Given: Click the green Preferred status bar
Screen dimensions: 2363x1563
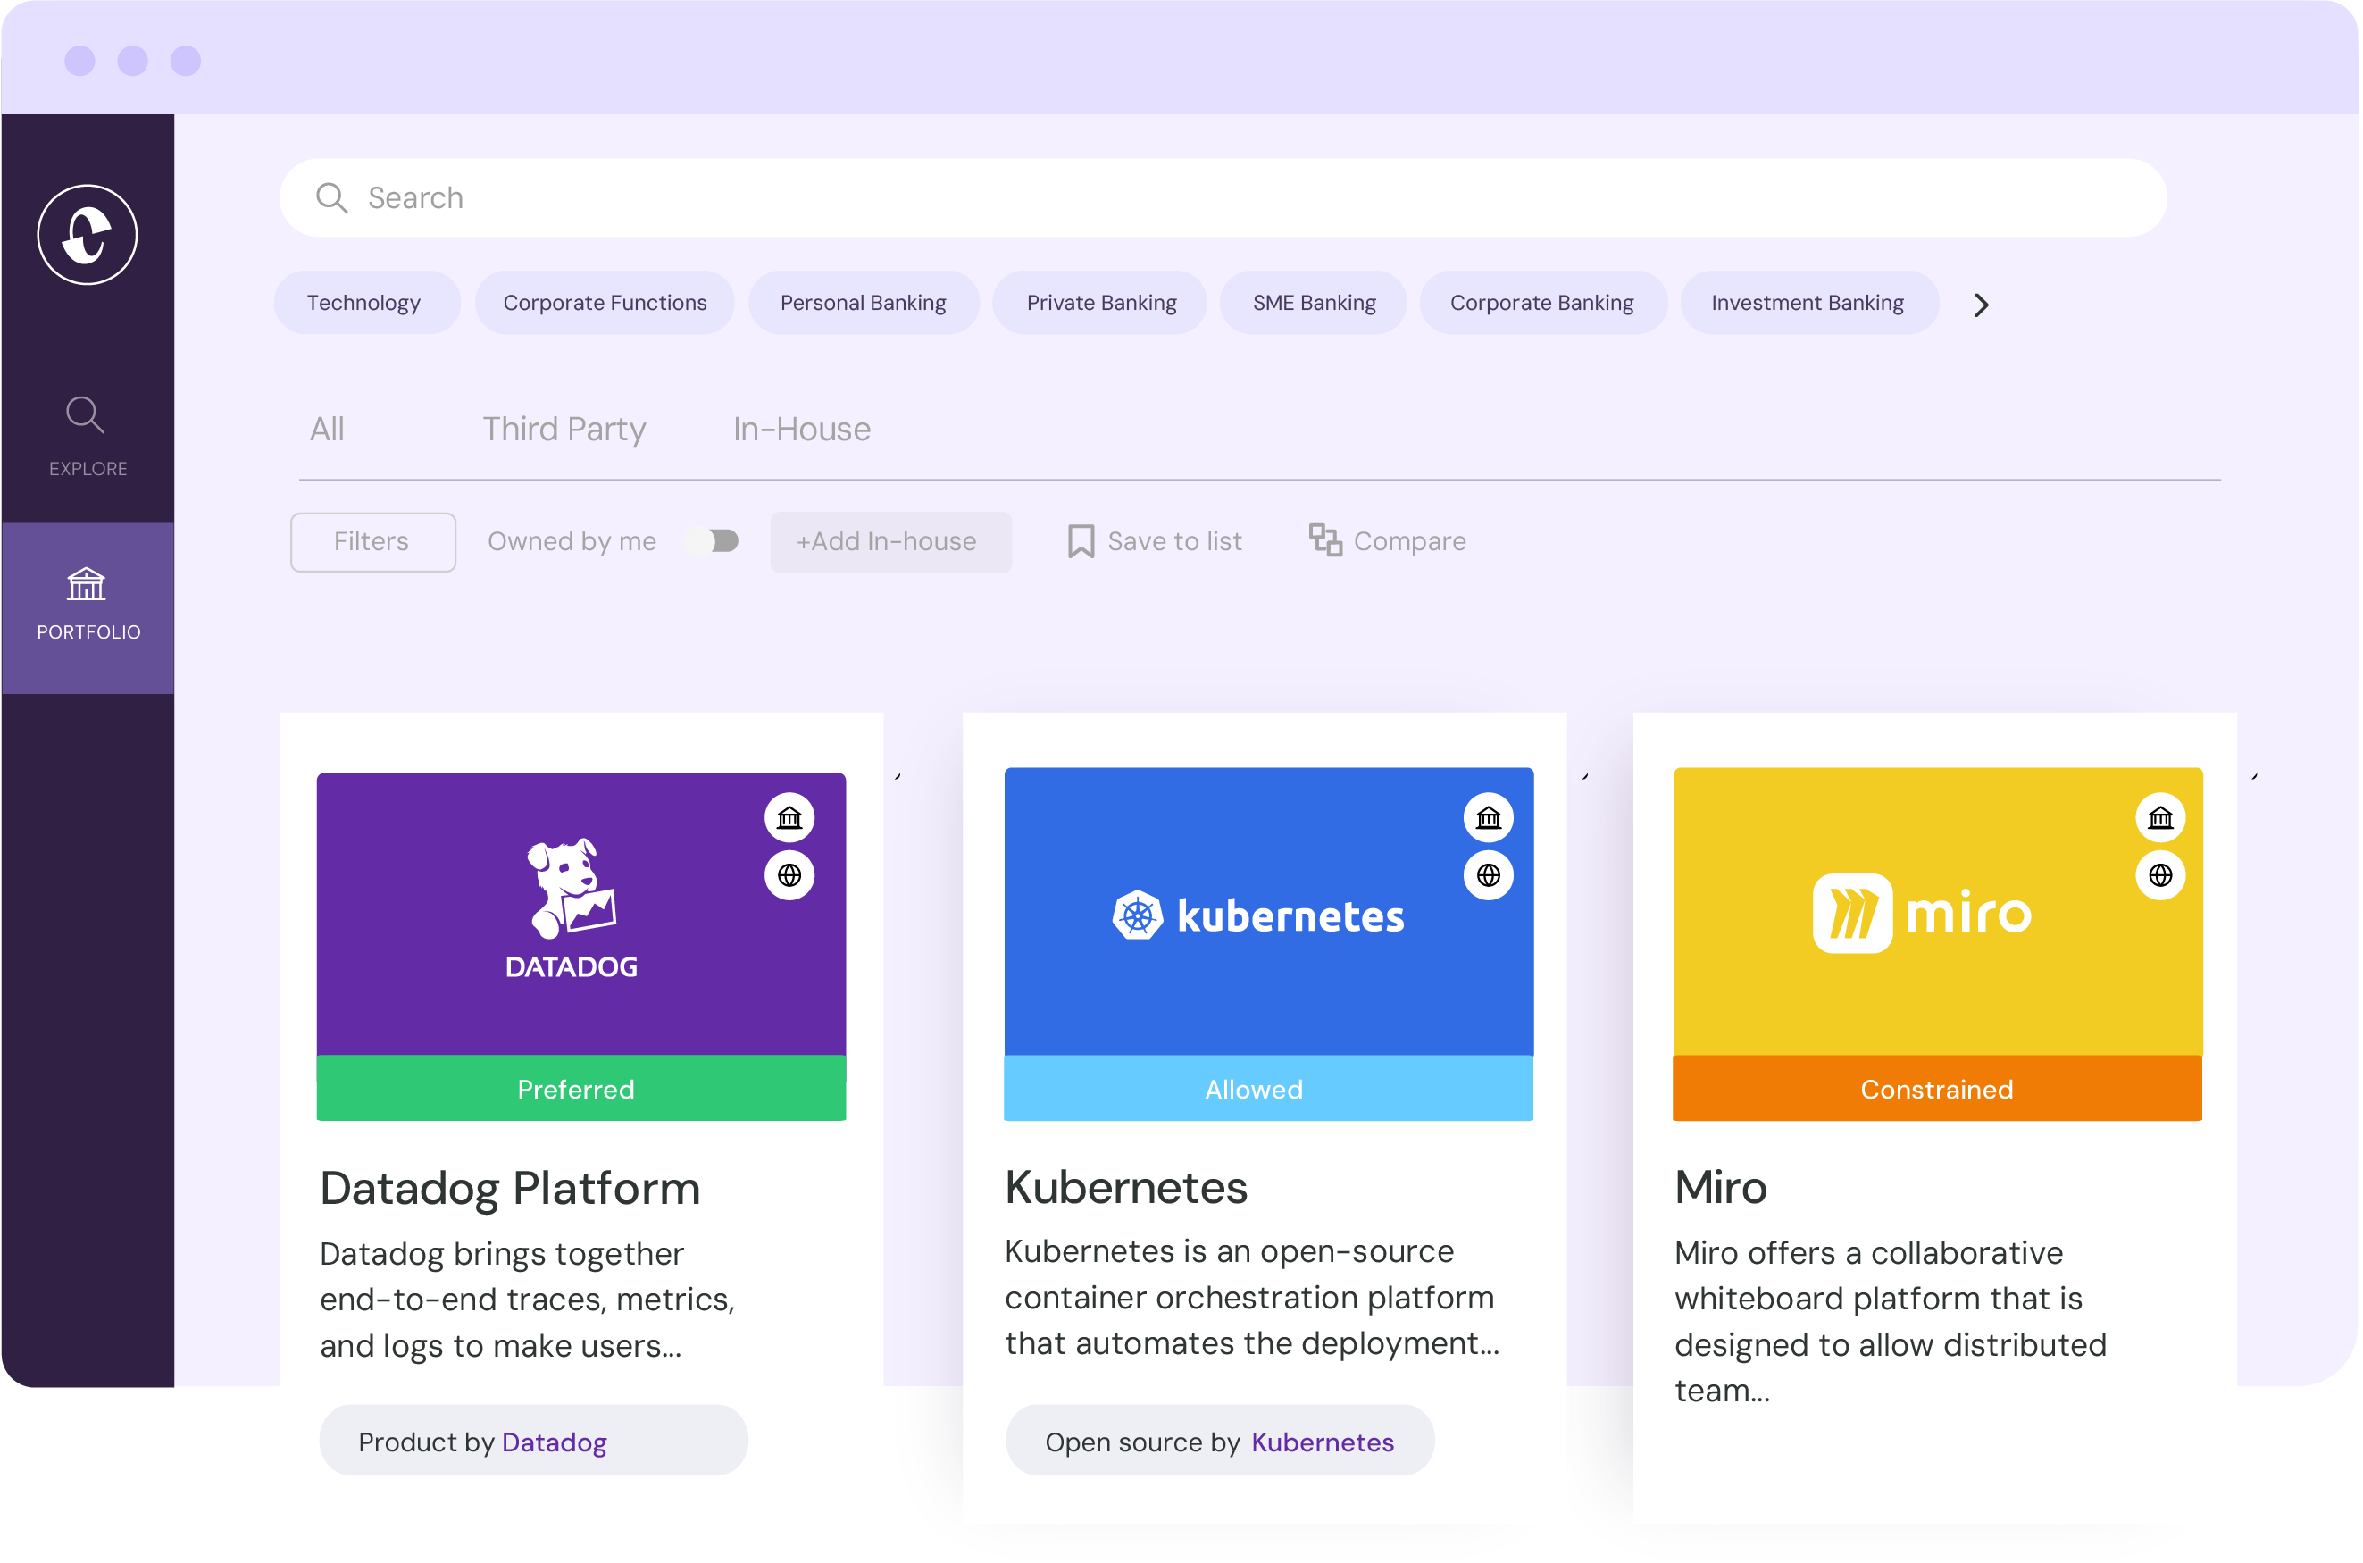Looking at the screenshot, I should coord(581,1089).
